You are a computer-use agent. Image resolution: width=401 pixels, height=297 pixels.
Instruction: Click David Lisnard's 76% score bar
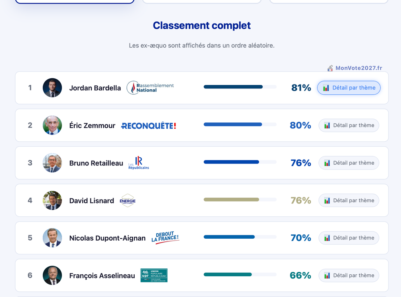pyautogui.click(x=240, y=200)
